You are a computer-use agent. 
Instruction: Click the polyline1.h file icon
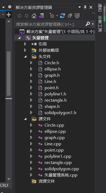tap(40, 94)
